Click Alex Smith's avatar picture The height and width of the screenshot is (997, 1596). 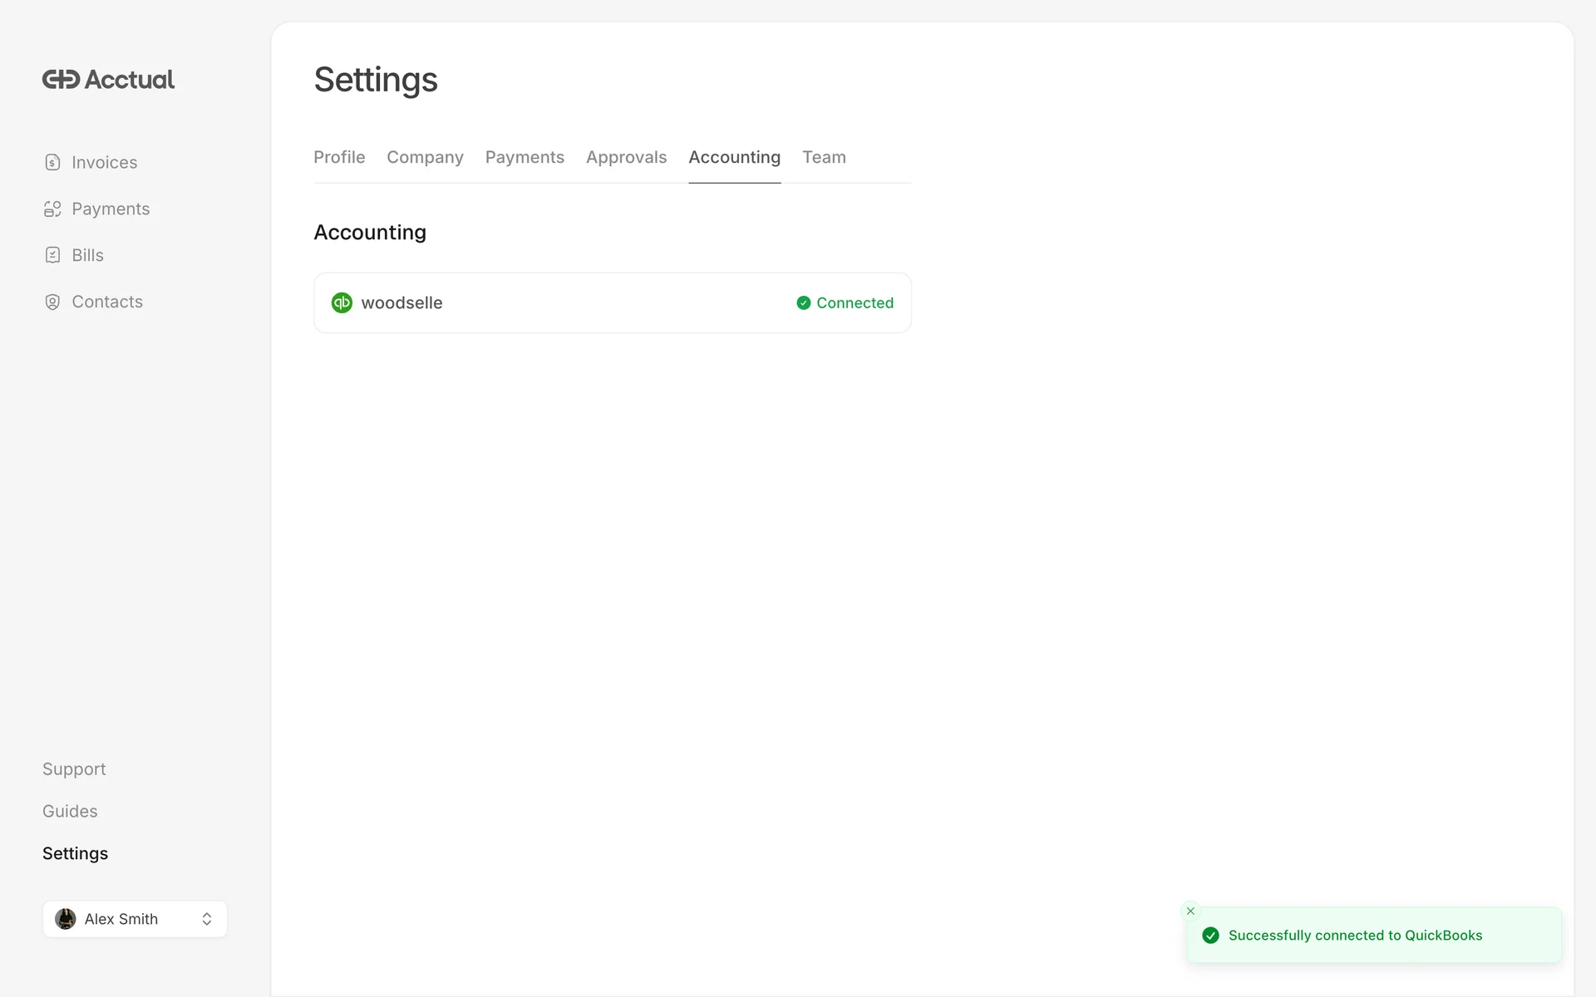point(66,919)
